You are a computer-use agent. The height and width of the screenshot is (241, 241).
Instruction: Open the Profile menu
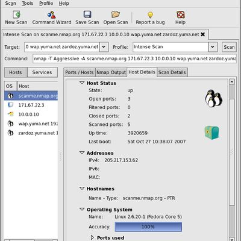[x=46, y=4]
